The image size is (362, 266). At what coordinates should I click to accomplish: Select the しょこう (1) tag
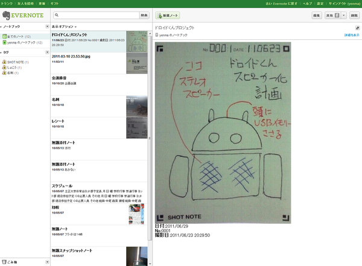(x=14, y=67)
